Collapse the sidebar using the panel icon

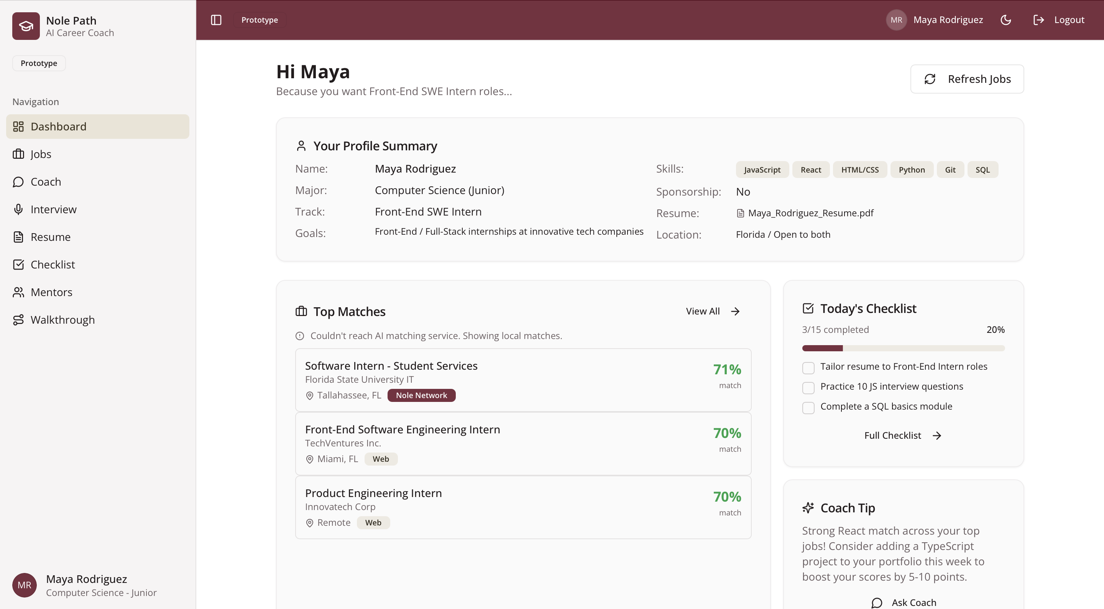(215, 20)
